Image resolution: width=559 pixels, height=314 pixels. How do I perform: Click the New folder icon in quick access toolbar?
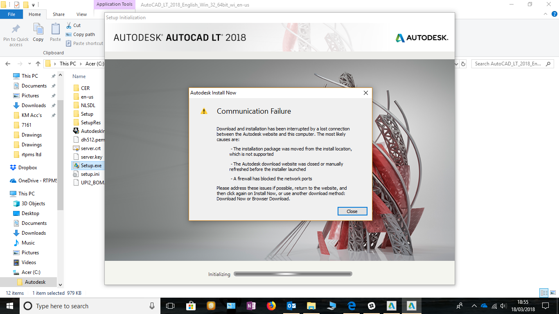click(26, 5)
